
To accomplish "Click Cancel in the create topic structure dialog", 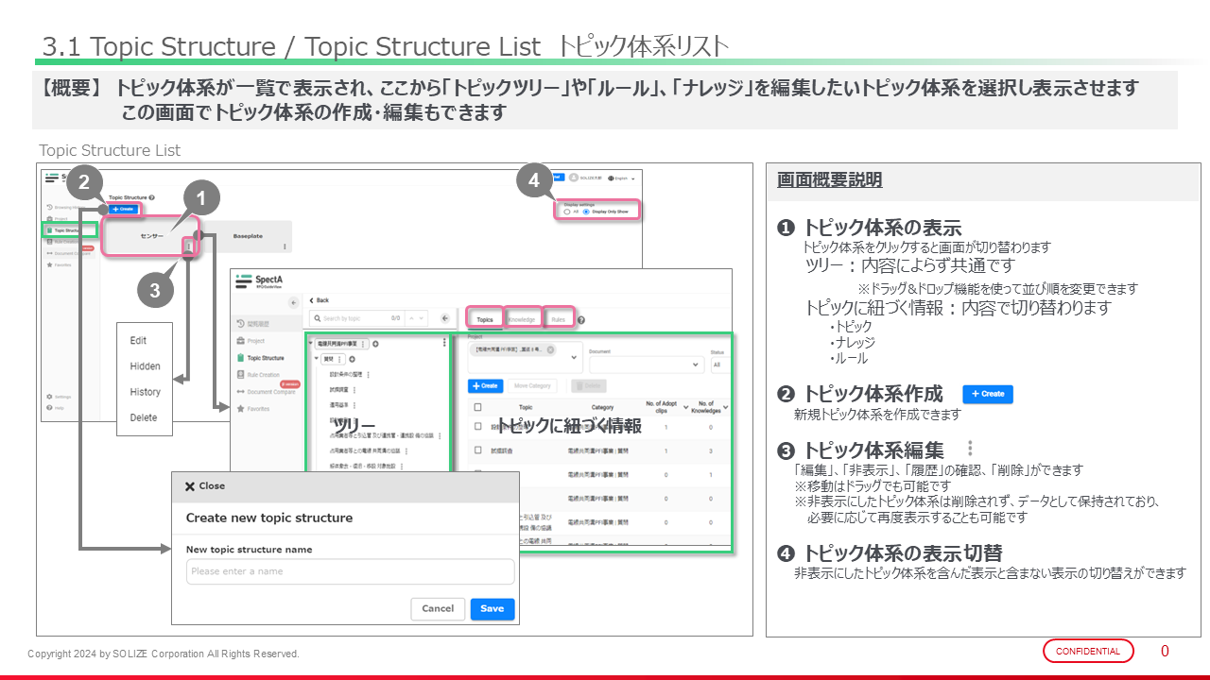I will (x=438, y=609).
